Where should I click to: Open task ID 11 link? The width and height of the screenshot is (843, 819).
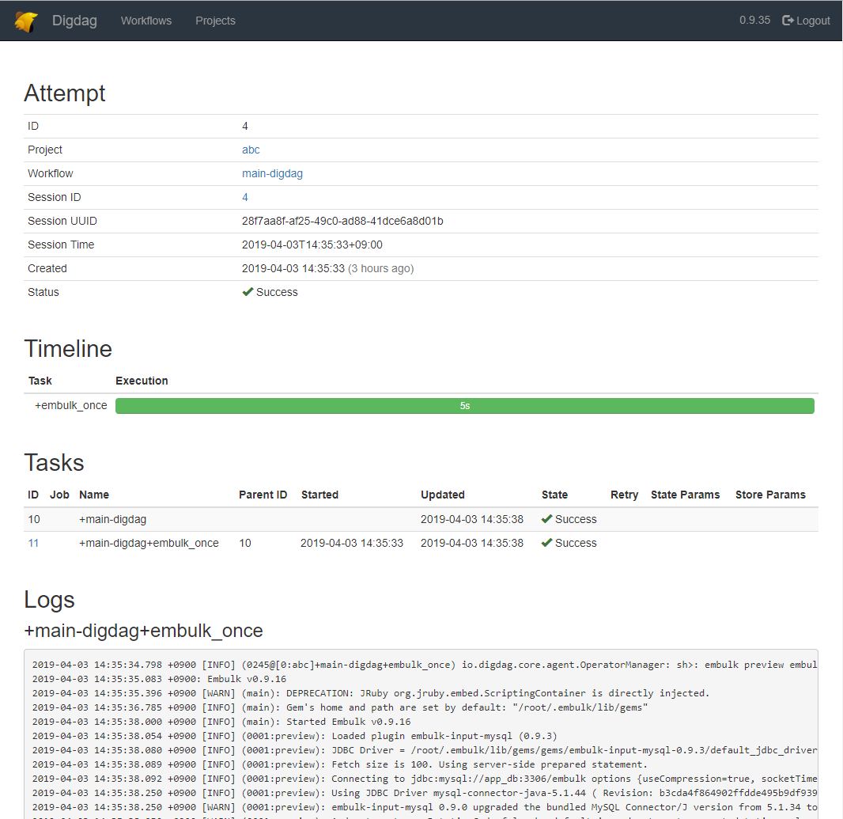pos(33,543)
